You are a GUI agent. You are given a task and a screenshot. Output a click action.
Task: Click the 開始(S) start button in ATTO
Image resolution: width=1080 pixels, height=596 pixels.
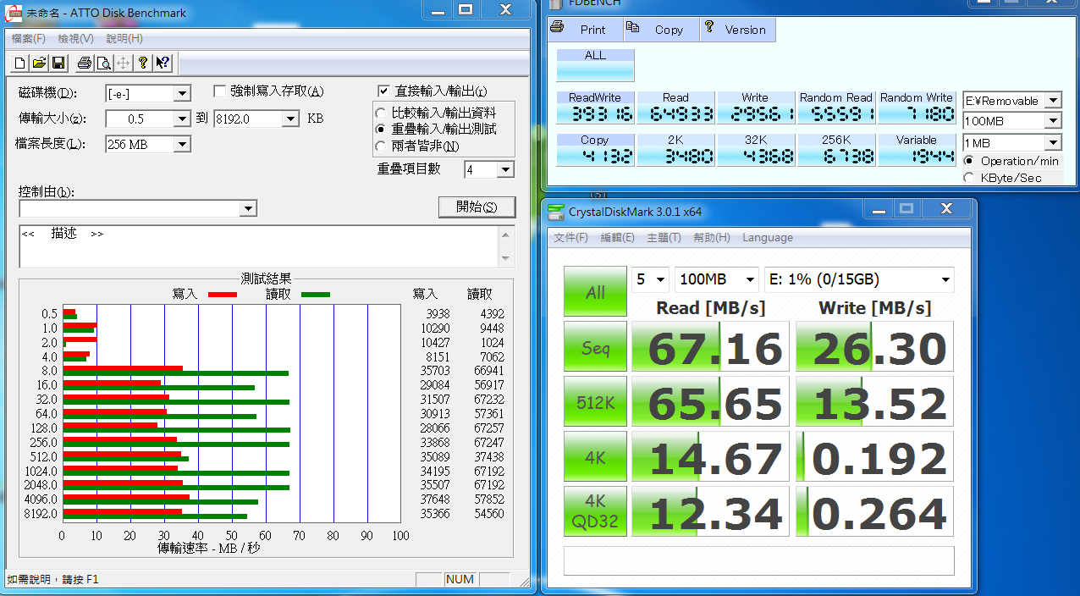coord(477,207)
